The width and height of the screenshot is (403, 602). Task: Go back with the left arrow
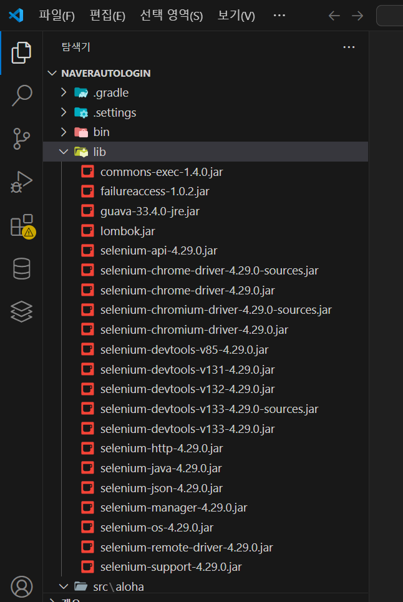point(334,16)
